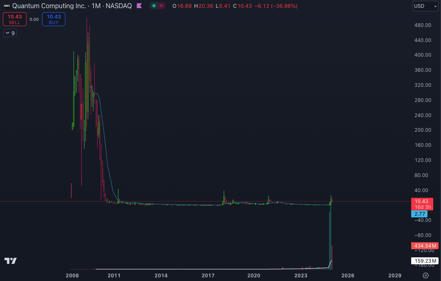The image size is (441, 281).
Task: Click the 2029 label on time axis
Action: 394,276
